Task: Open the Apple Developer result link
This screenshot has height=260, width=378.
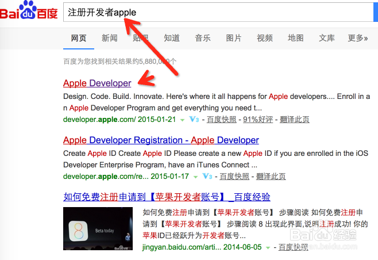Action: 97,83
